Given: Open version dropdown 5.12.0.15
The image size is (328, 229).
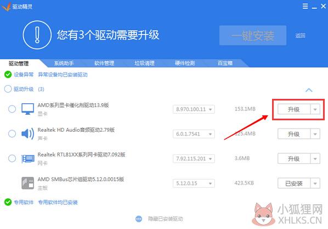Looking at the screenshot, I should tap(194, 183).
